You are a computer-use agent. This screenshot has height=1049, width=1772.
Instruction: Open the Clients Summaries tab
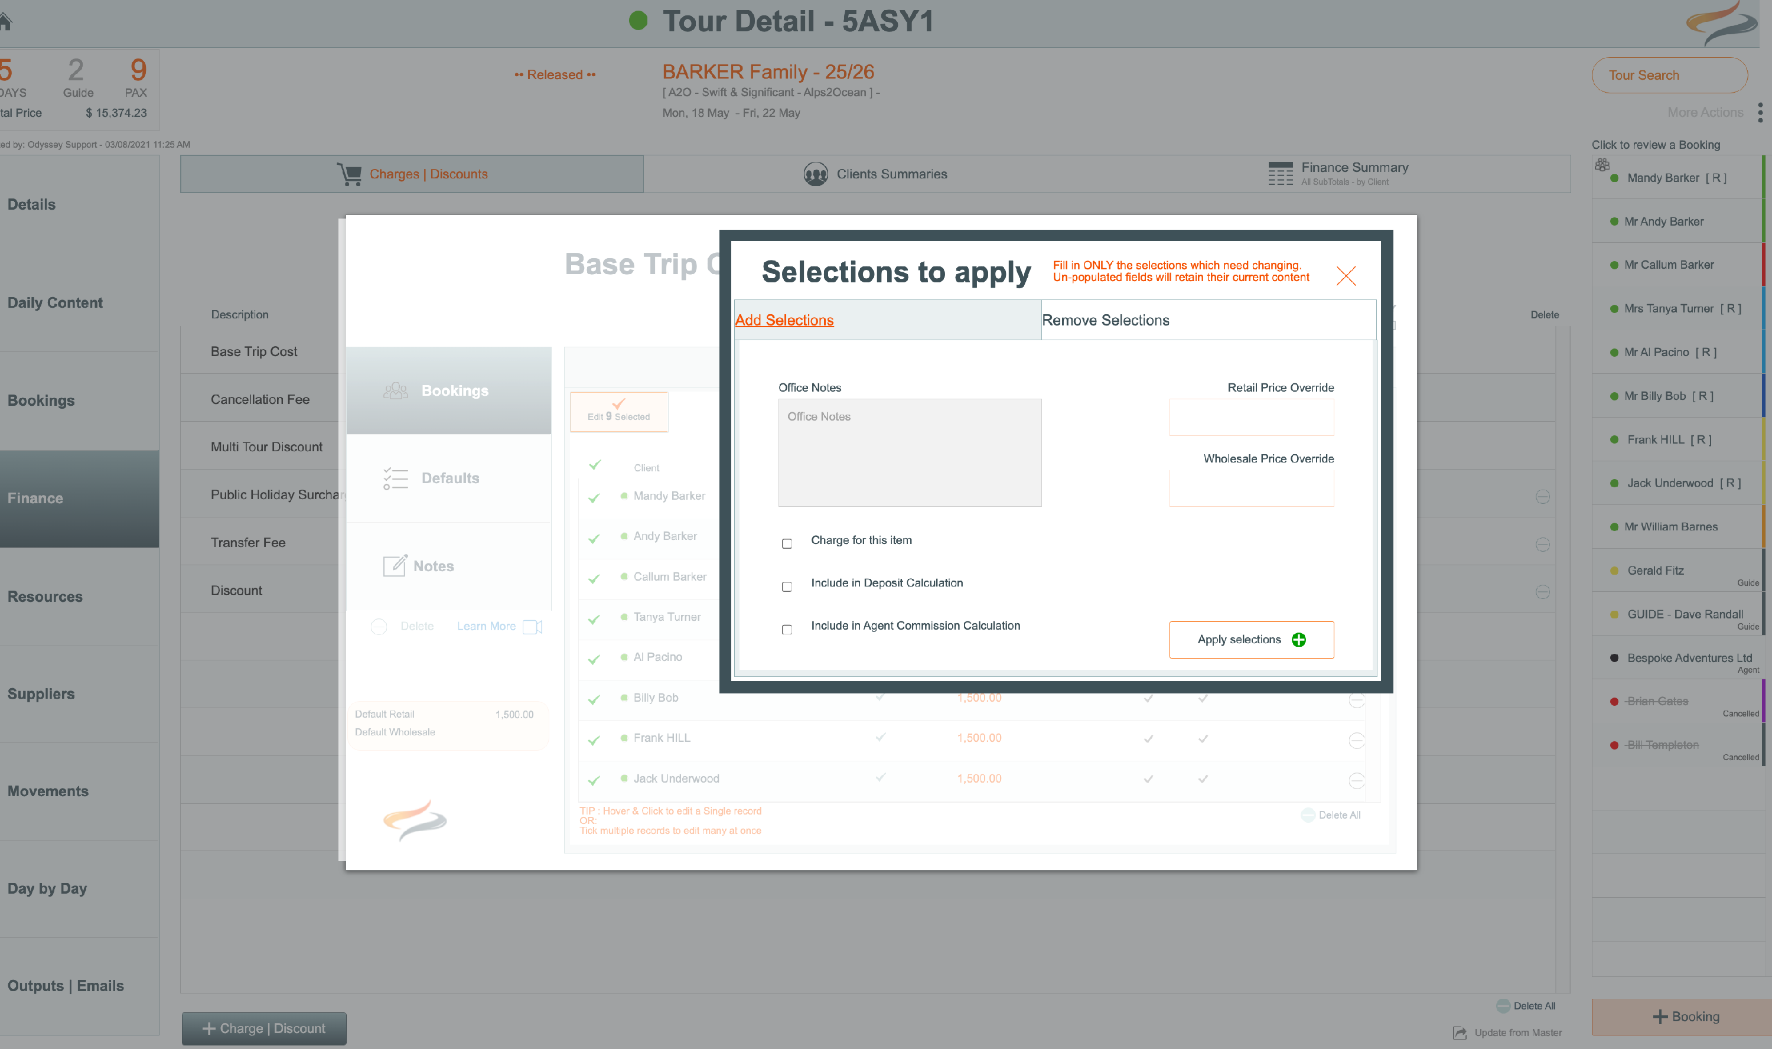pos(875,174)
